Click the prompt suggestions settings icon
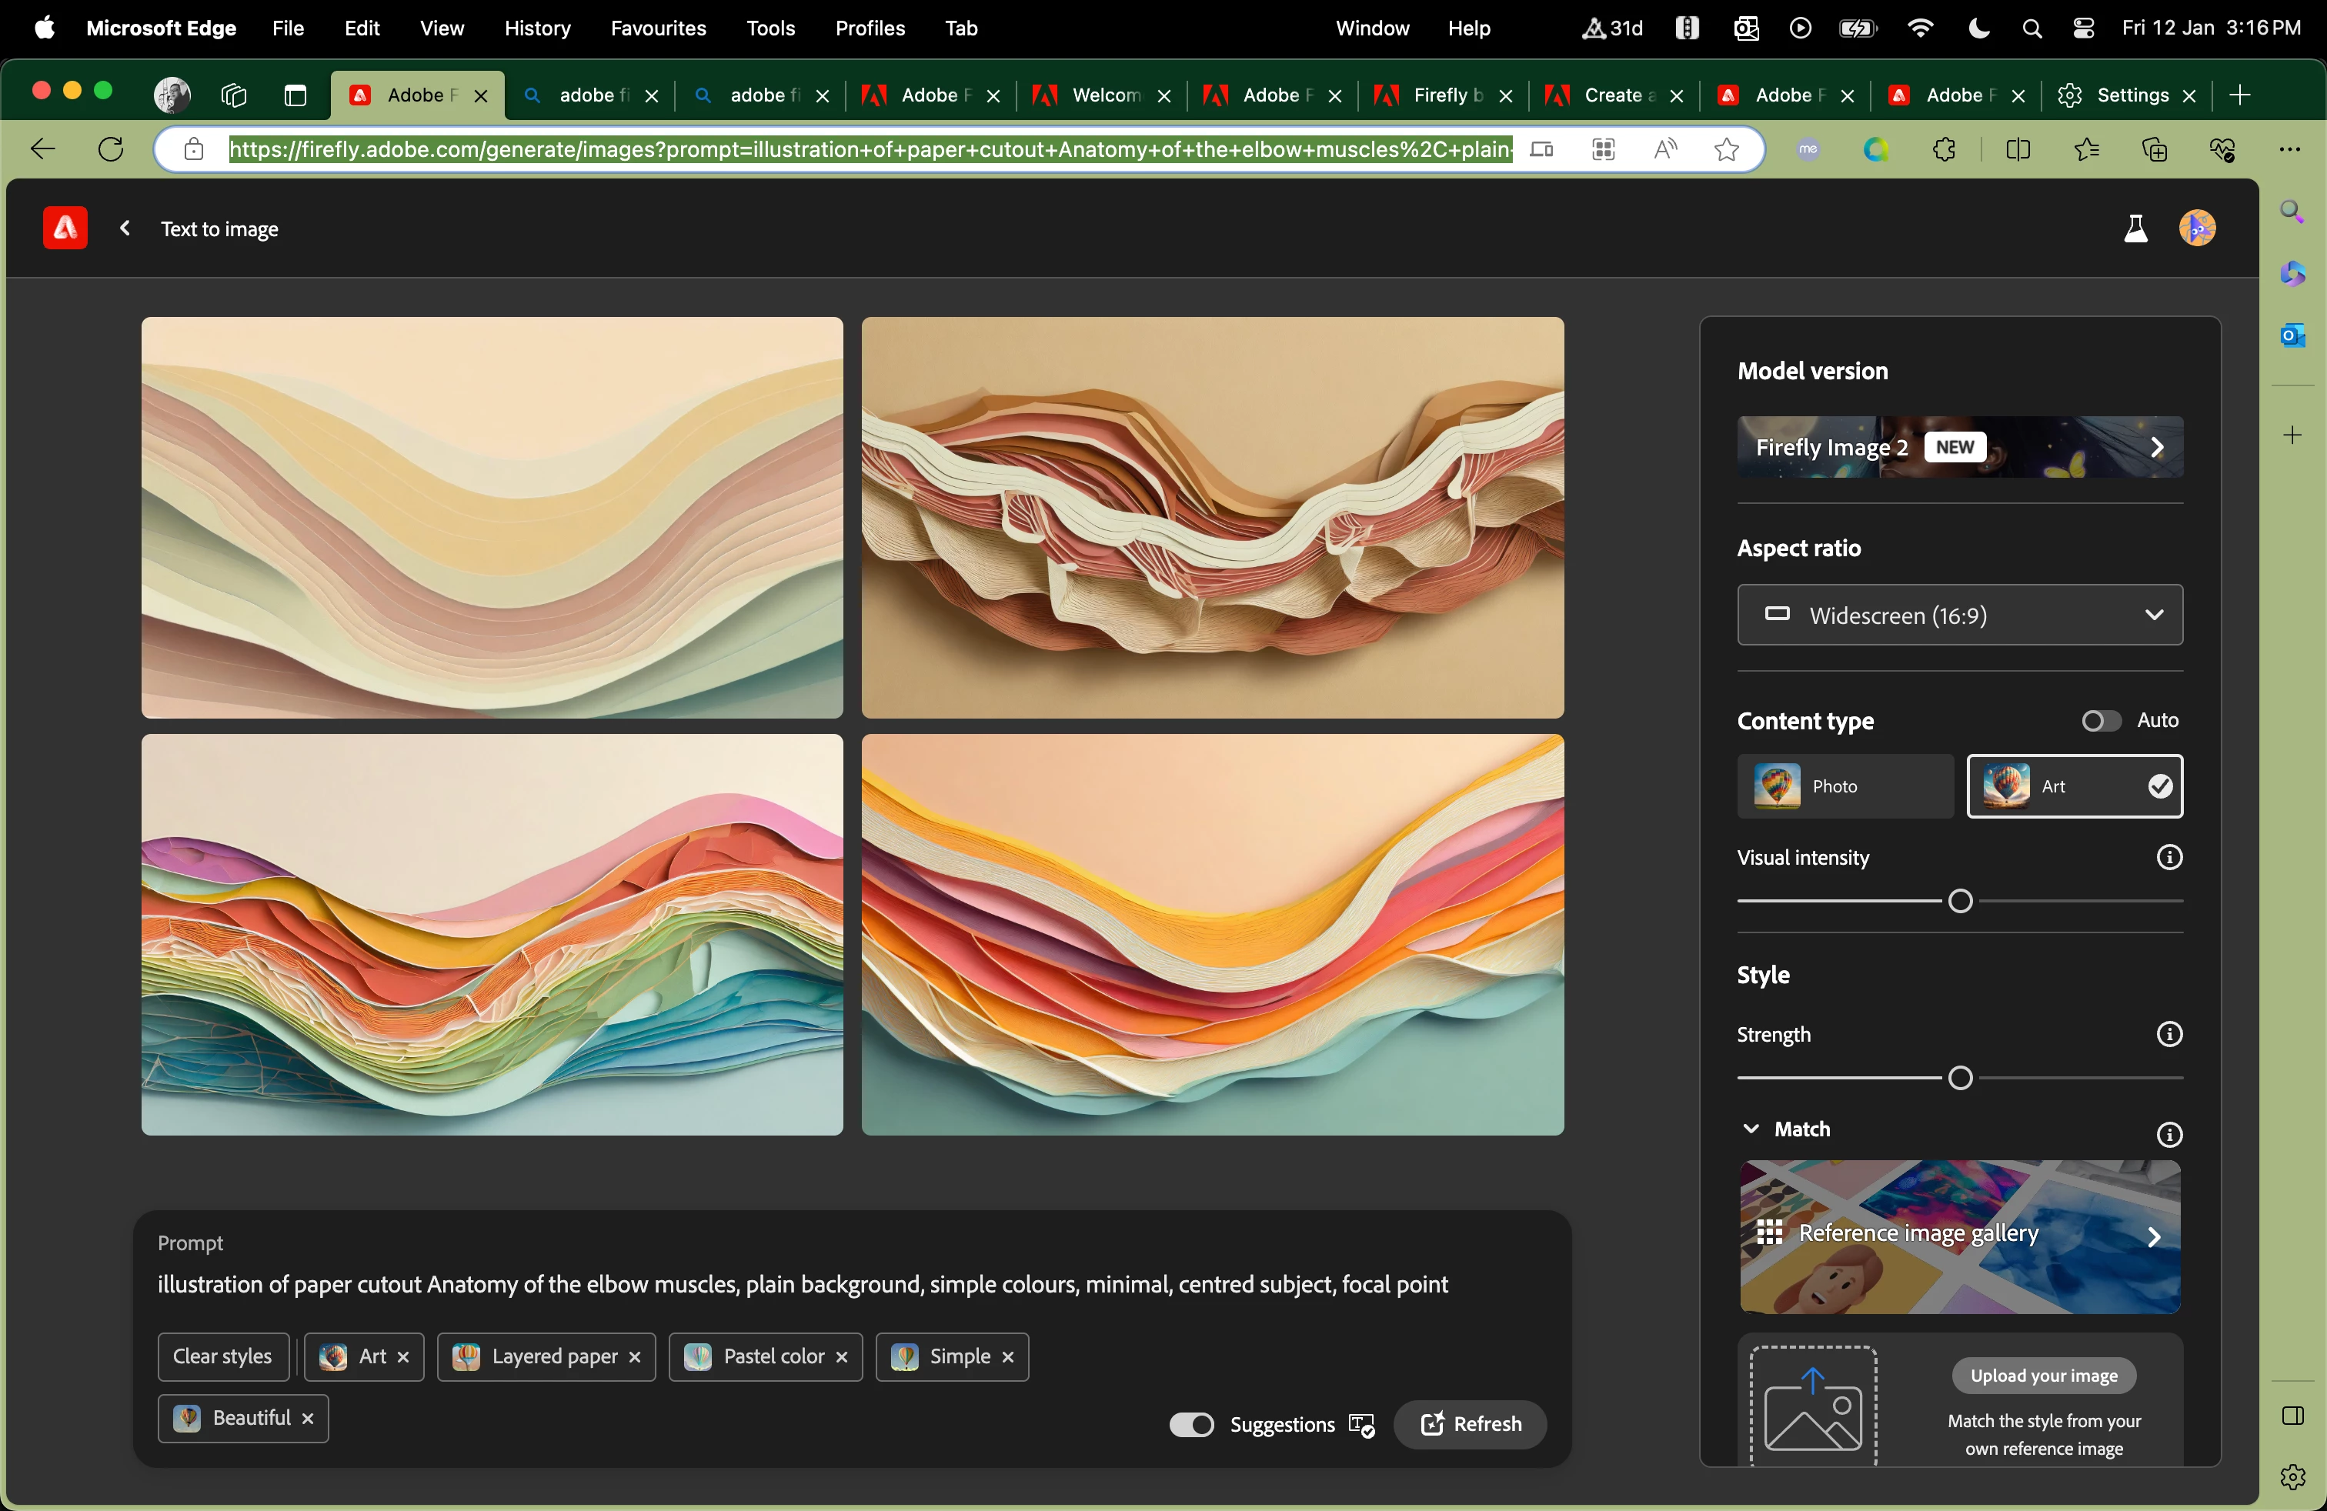 pyautogui.click(x=1361, y=1425)
